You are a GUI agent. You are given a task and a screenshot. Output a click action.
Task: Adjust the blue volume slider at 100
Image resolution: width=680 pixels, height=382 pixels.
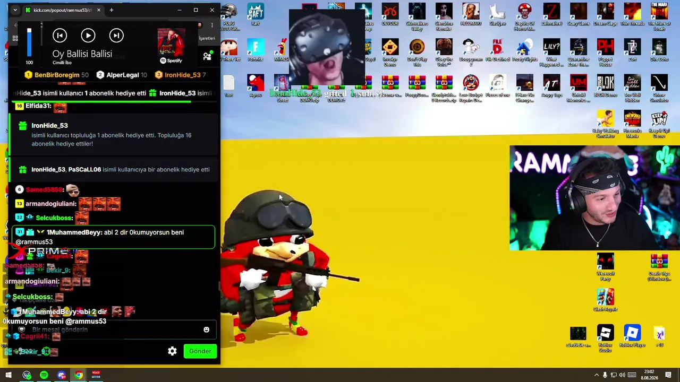(x=29, y=42)
